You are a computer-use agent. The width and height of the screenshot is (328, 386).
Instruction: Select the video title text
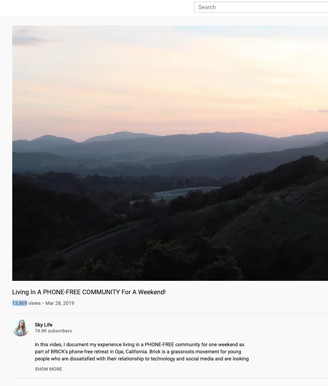(89, 292)
